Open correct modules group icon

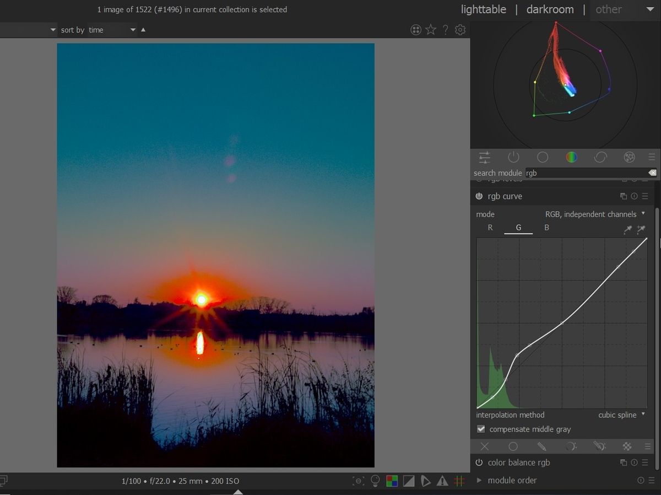tap(600, 157)
